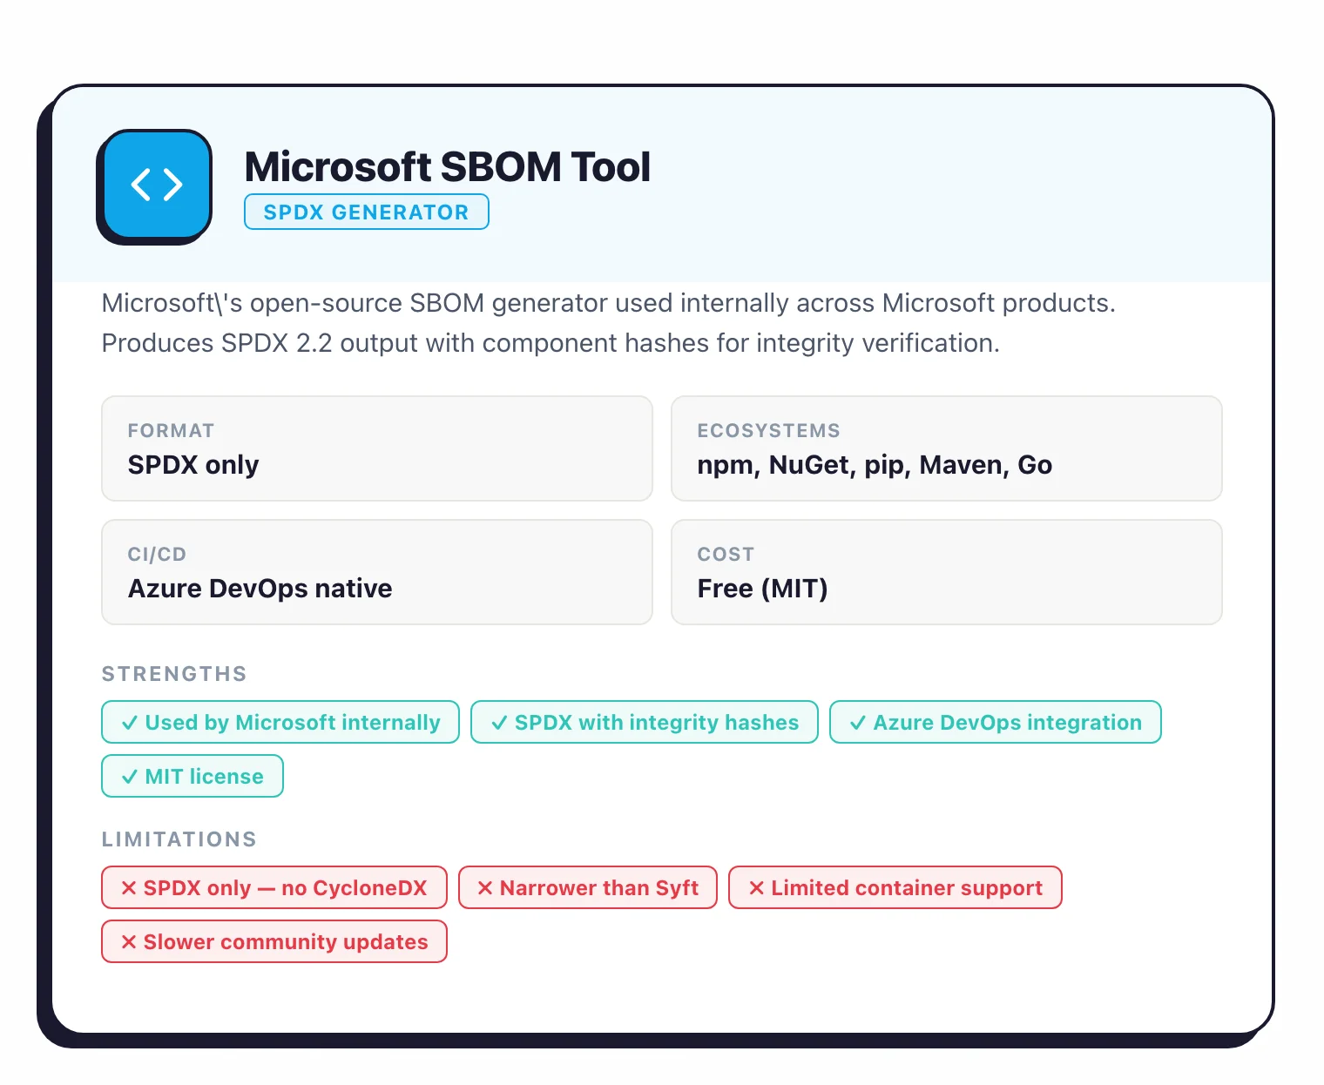This screenshot has height=1085, width=1324.
Task: Click the checkmark beside Used by Microsoft internally
Action: [130, 722]
